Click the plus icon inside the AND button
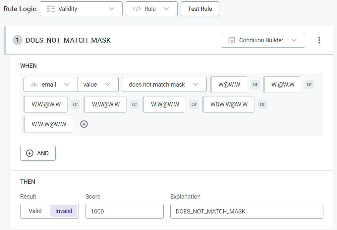337x230 pixels. coord(29,153)
